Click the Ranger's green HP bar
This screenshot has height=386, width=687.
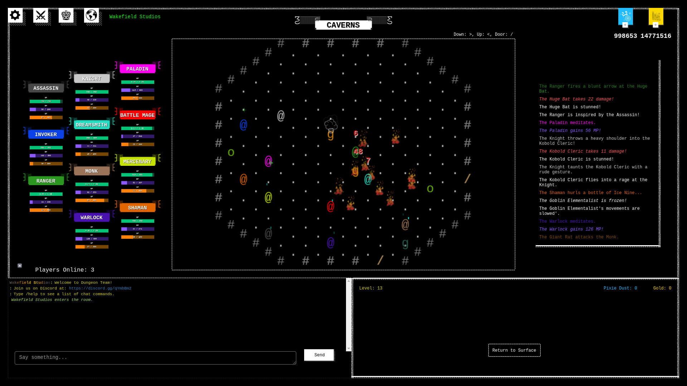pyautogui.click(x=46, y=195)
